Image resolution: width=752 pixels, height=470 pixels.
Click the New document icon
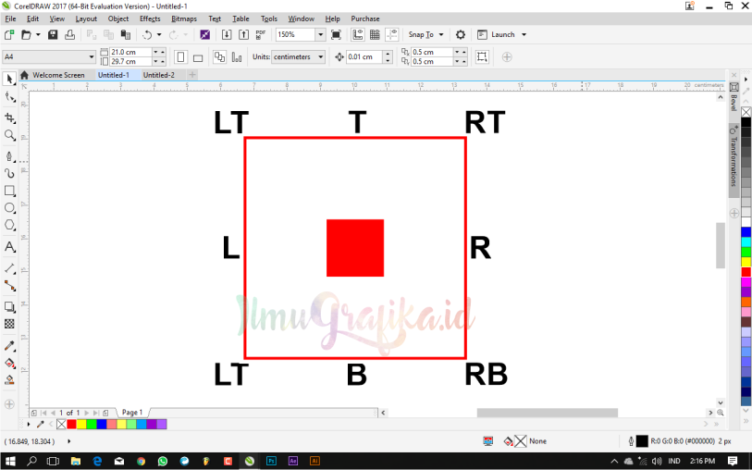pos(9,34)
